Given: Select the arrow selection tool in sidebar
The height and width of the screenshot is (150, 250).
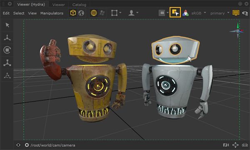Looking at the screenshot, I should tap(7, 25).
